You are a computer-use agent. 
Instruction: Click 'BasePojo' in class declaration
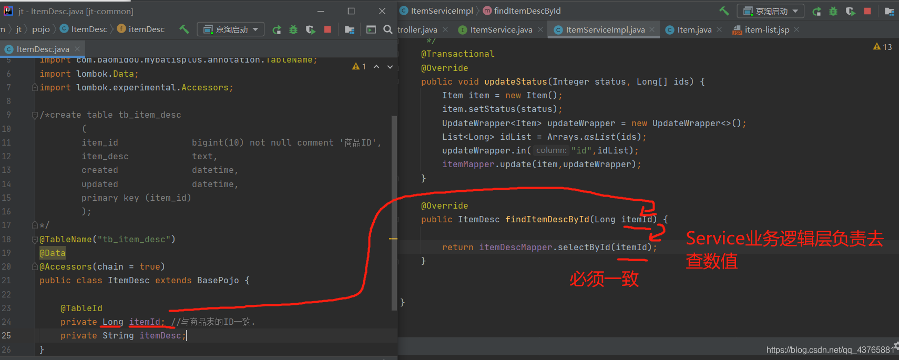(x=218, y=281)
